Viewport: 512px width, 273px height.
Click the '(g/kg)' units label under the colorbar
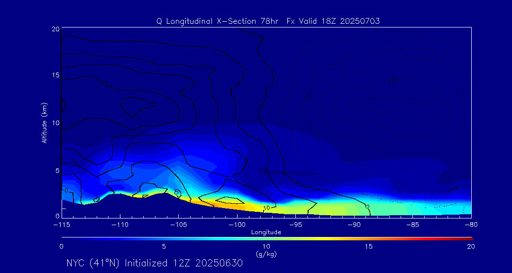[x=266, y=254]
